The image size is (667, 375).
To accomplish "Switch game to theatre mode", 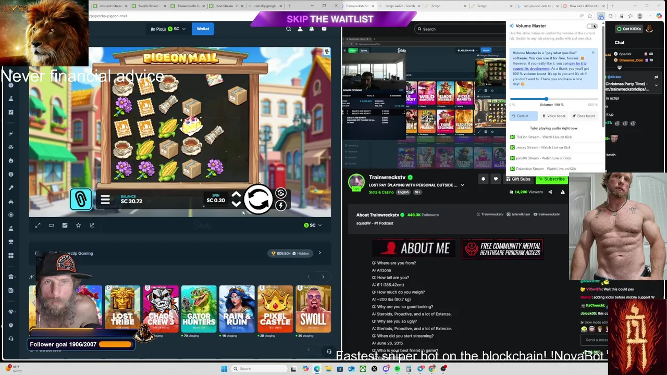I will click(51, 226).
